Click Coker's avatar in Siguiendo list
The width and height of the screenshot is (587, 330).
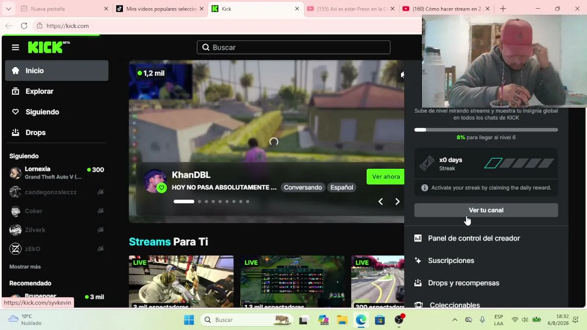(16, 211)
